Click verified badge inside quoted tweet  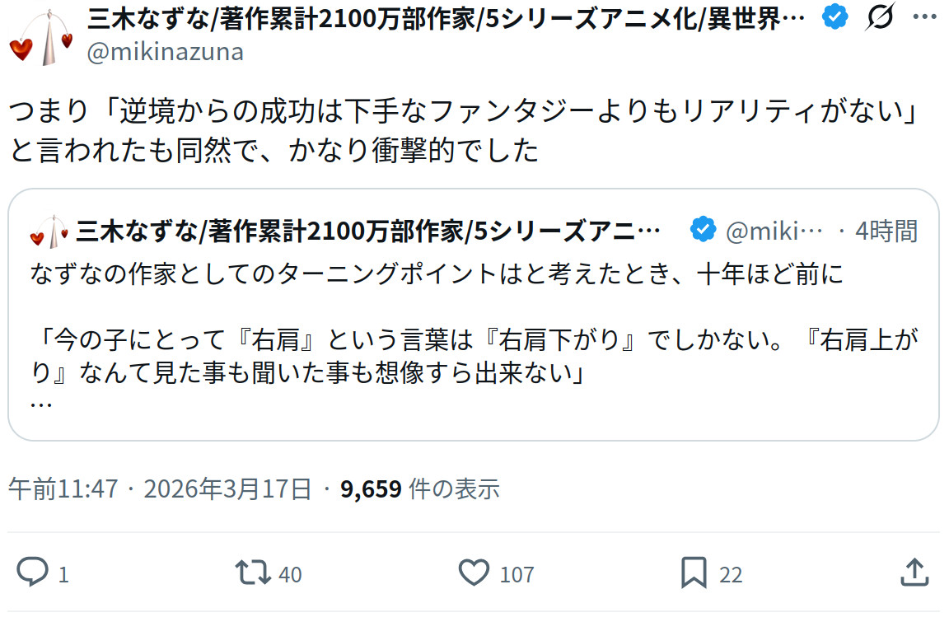tap(702, 230)
